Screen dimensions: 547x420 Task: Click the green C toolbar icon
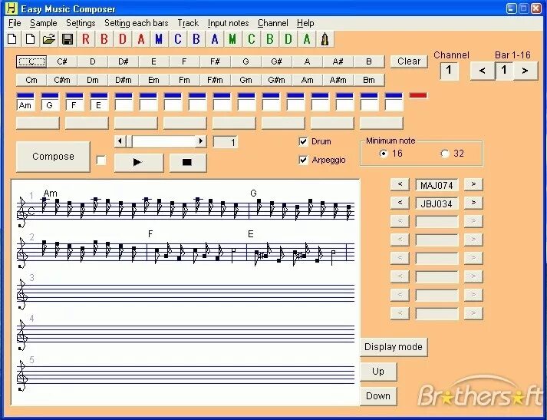click(x=251, y=38)
